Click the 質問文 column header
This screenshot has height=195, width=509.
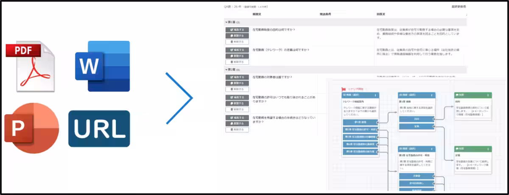click(x=257, y=14)
